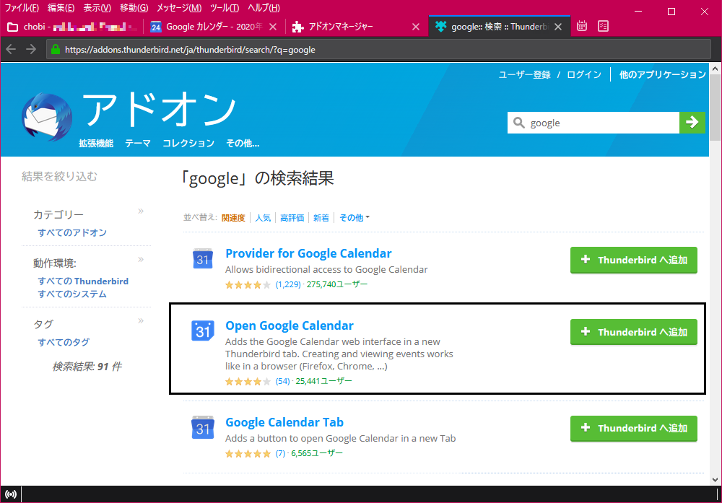Sort results by 新着
Image resolution: width=722 pixels, height=503 pixels.
[321, 218]
